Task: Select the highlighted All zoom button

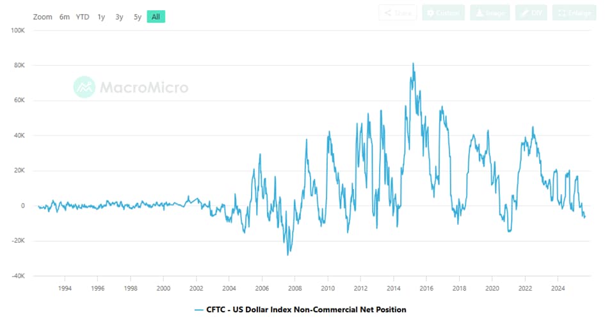Action: [x=156, y=17]
